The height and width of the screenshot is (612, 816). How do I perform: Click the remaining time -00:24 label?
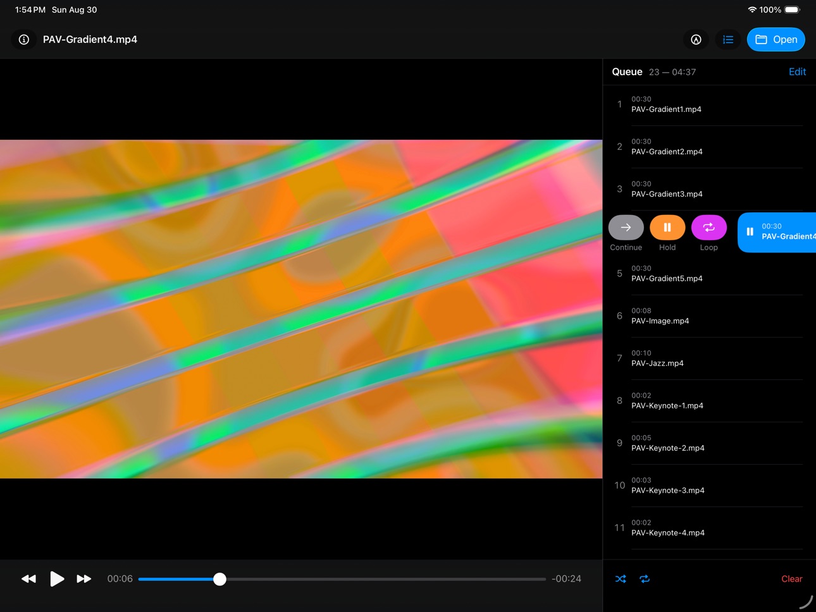point(566,578)
